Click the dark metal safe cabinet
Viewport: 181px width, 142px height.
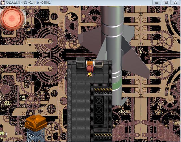point(81,63)
